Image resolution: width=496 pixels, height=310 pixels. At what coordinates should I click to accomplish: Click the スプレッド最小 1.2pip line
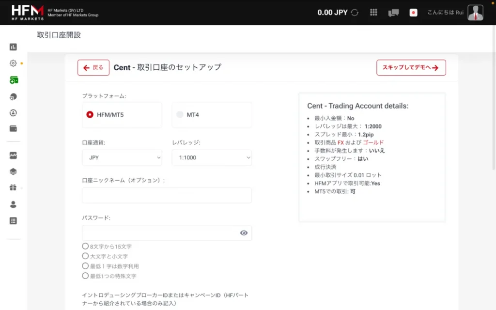click(344, 135)
